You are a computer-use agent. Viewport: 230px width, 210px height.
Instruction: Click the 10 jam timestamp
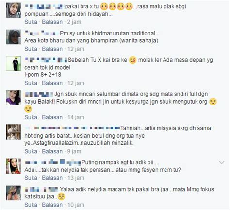point(76,205)
